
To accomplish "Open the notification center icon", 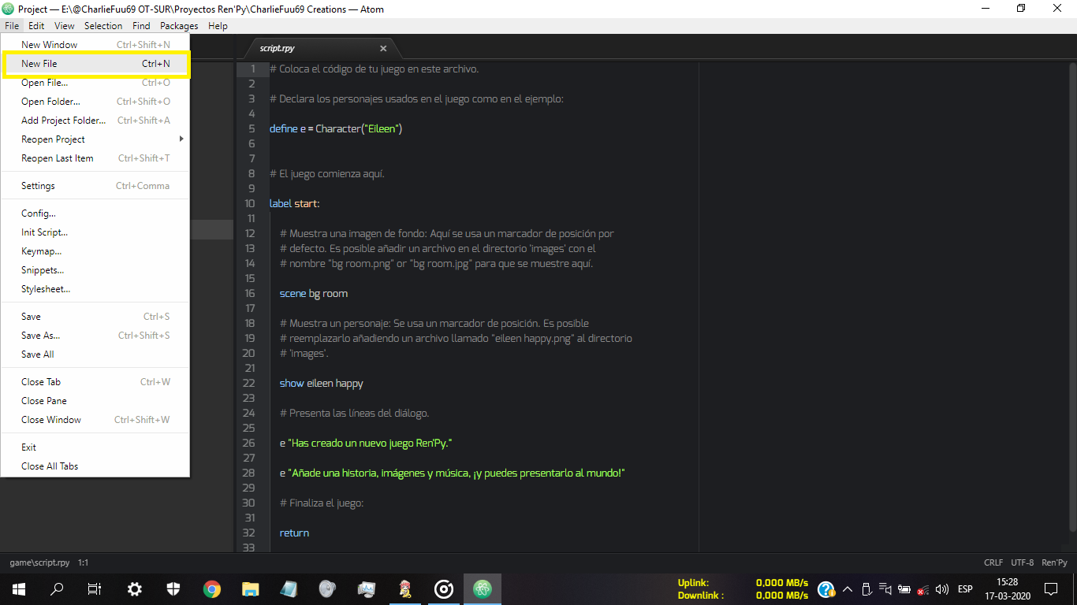I will pyautogui.click(x=1050, y=589).
